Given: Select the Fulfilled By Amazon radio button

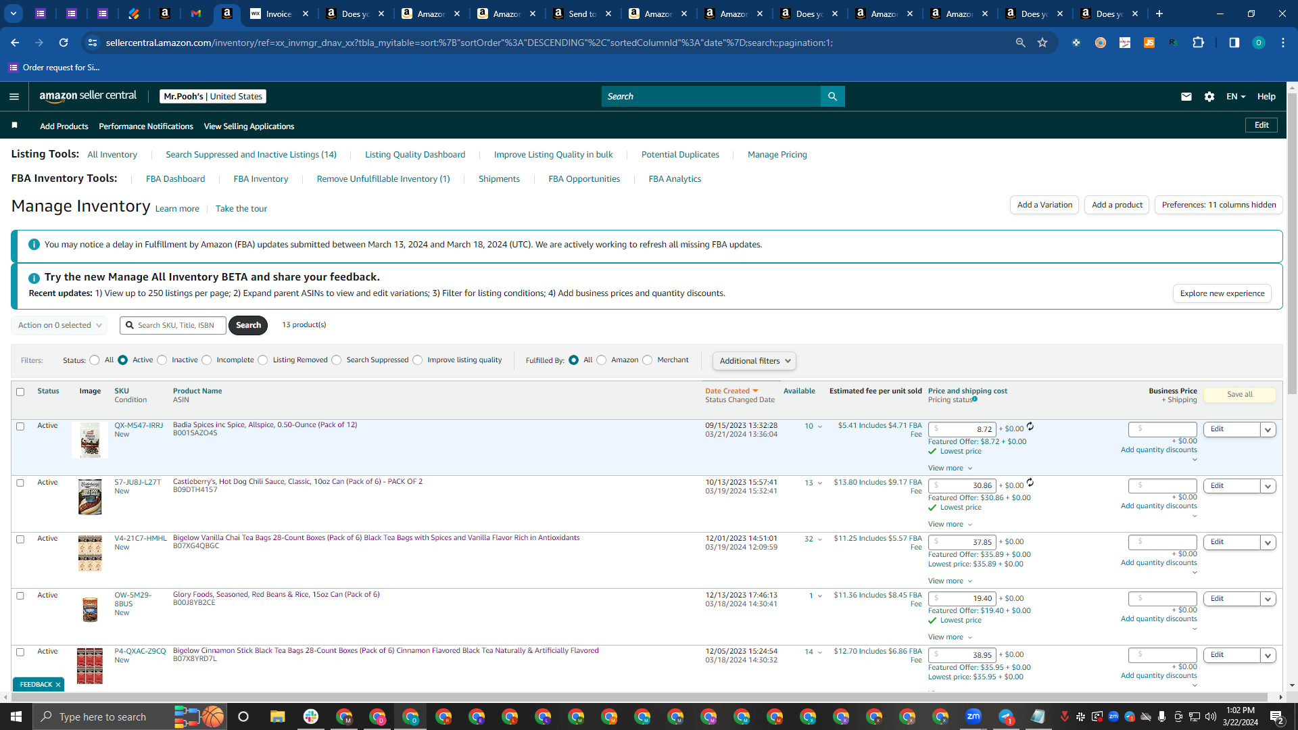Looking at the screenshot, I should (x=602, y=360).
